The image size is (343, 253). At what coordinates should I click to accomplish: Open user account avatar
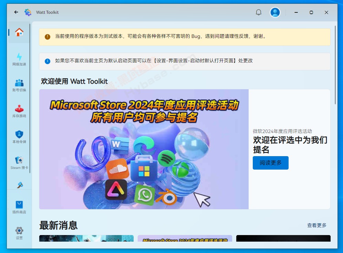click(x=275, y=12)
